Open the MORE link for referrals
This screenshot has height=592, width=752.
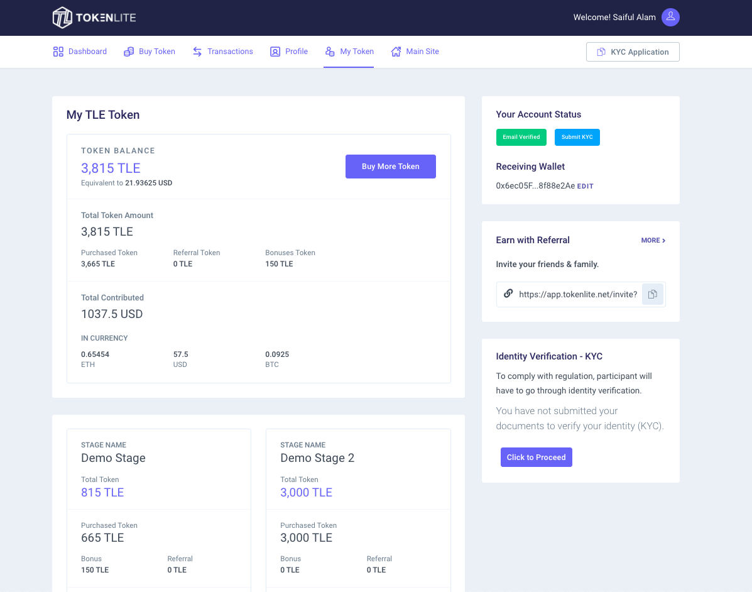[x=653, y=240]
